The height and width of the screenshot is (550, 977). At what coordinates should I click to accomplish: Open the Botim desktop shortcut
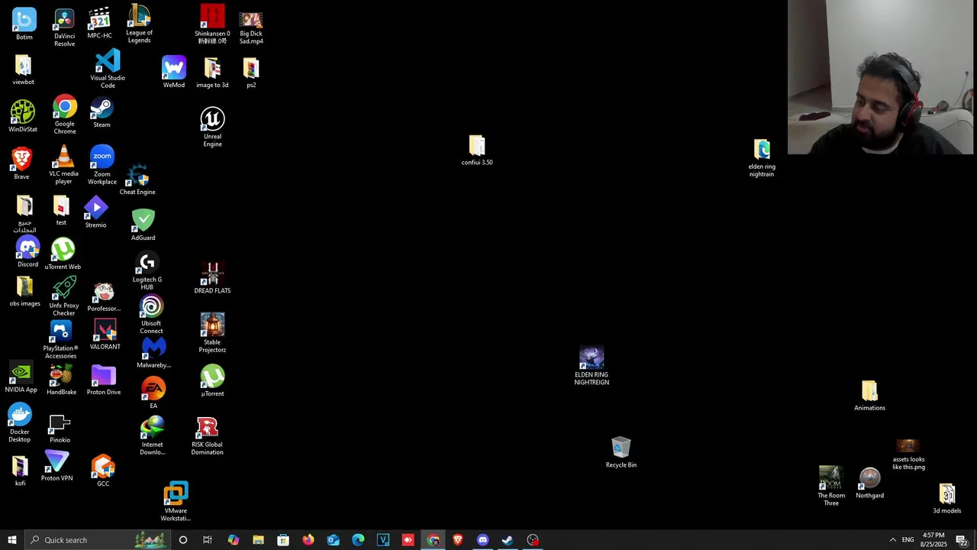24,24
